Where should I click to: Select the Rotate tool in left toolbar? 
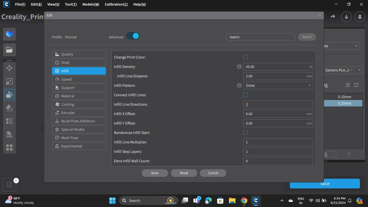point(9,95)
